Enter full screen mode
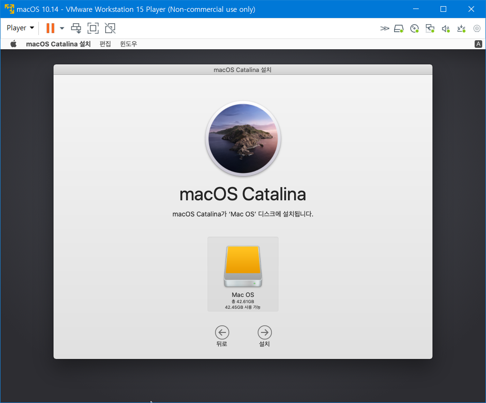Screen dimensions: 486x403 click(93, 28)
